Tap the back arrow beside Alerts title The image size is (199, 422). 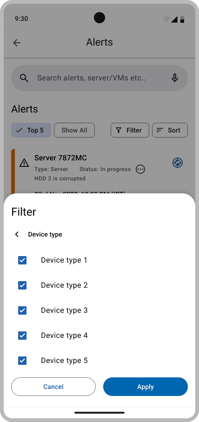pyautogui.click(x=17, y=42)
